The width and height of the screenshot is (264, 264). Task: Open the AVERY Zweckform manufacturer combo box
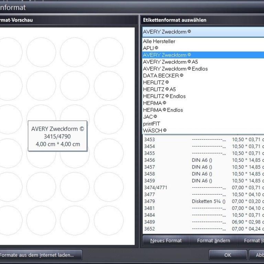(x=203, y=32)
